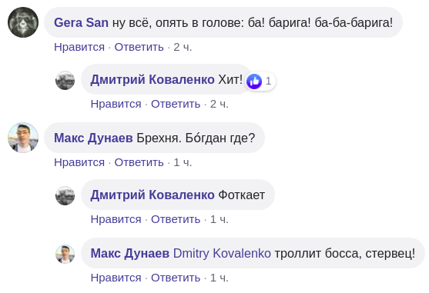Reply to Gera San's comment via Ответить
This screenshot has width=429, height=293.
pos(139,47)
